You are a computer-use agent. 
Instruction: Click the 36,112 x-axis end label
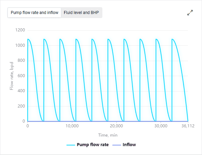click(x=188, y=126)
